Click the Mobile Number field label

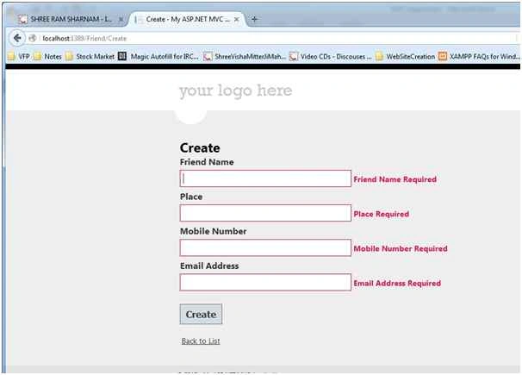pos(214,231)
